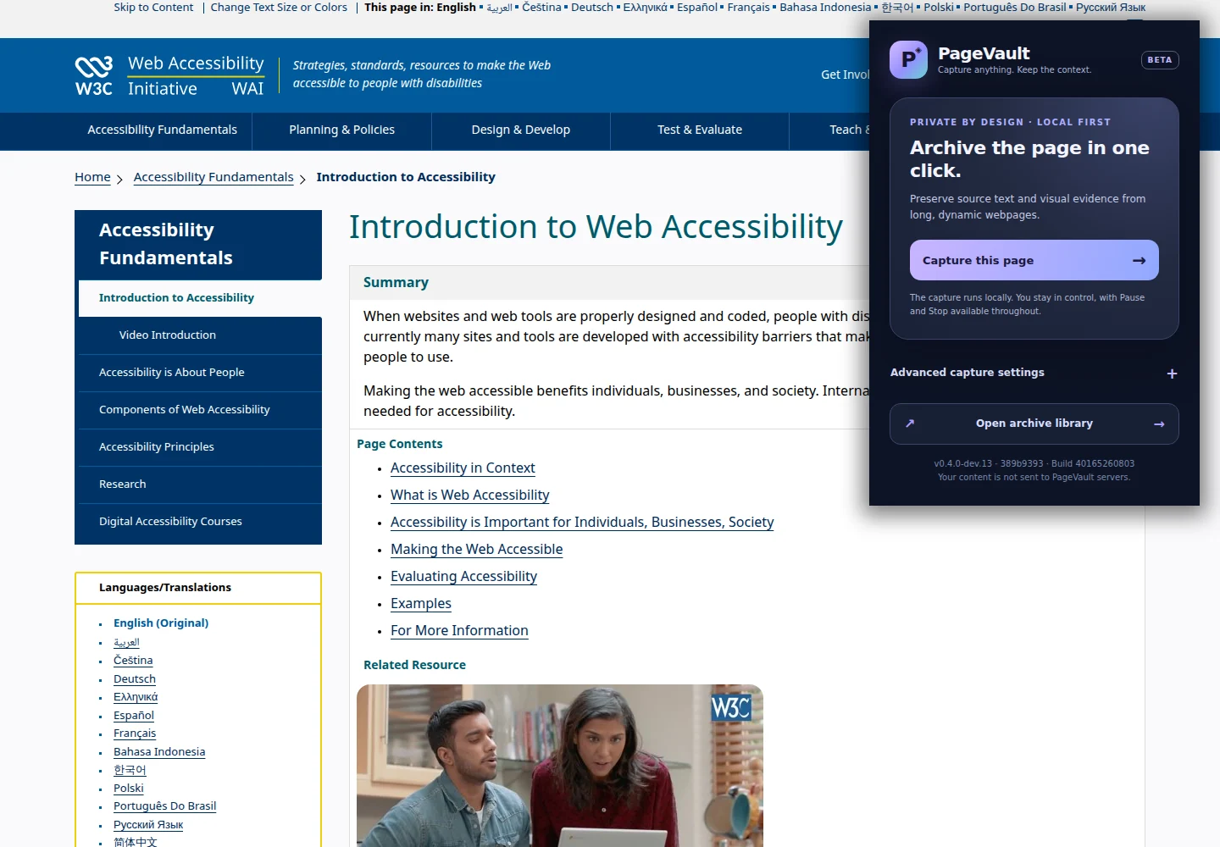The image size is (1220, 847).
Task: Select Bahasa Indonesia in translations list
Action: coord(159,752)
